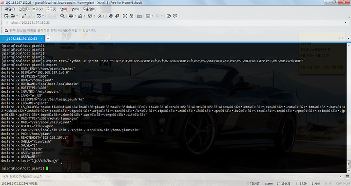Expand the compose bar dropdown arrow
Screen dimensions: 351x186
[341, 177]
